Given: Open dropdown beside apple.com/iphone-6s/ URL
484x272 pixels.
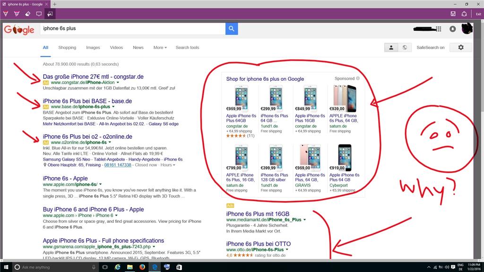Looking at the screenshot, I should pyautogui.click(x=100, y=185).
